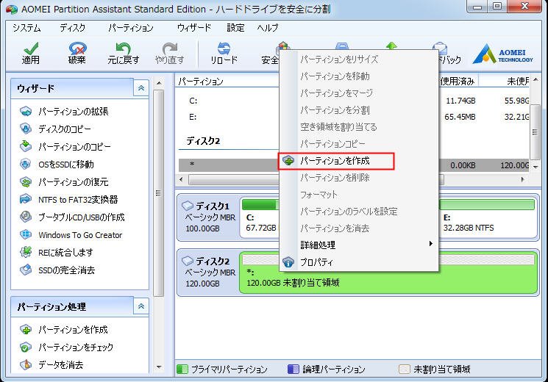This screenshot has width=548, height=382.
Task: Click sidebar パーティションをチェック icon
Action: pos(26,347)
